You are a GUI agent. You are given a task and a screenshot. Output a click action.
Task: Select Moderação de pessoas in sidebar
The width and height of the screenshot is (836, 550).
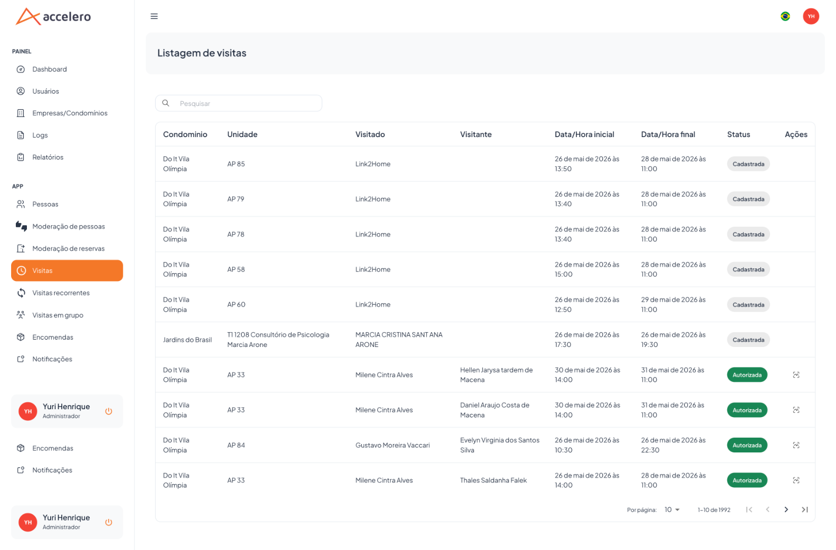point(67,226)
